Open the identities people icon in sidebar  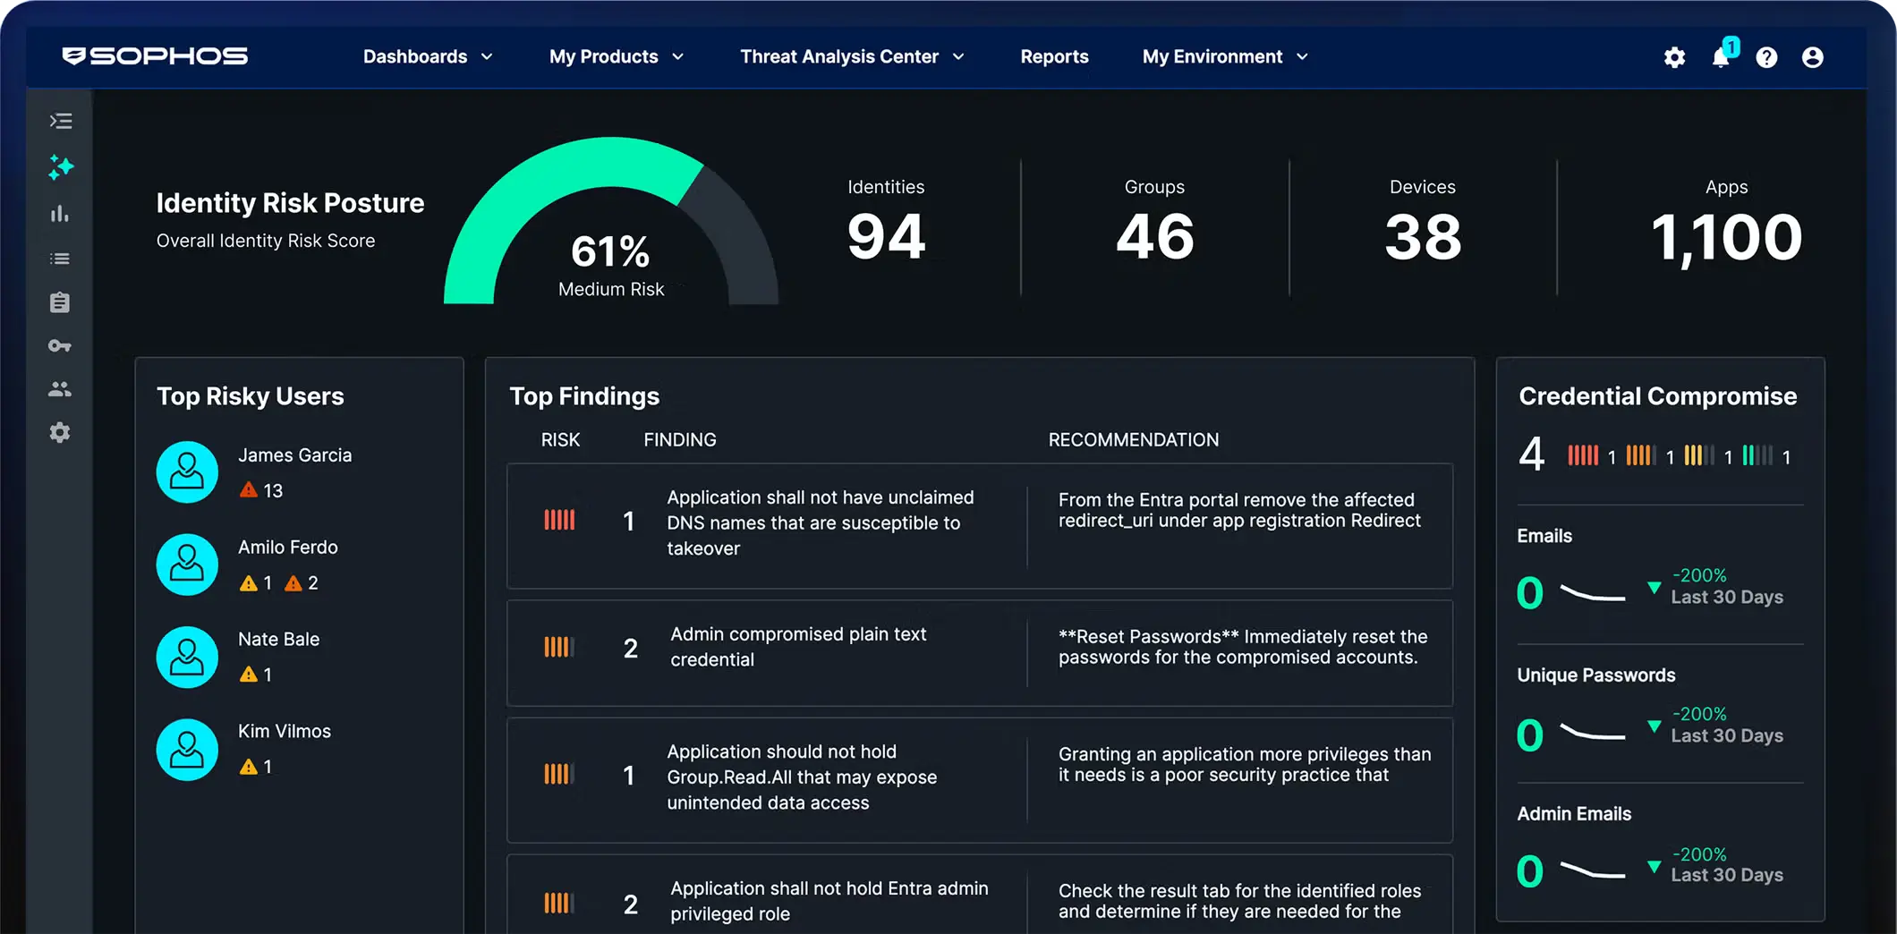(60, 388)
